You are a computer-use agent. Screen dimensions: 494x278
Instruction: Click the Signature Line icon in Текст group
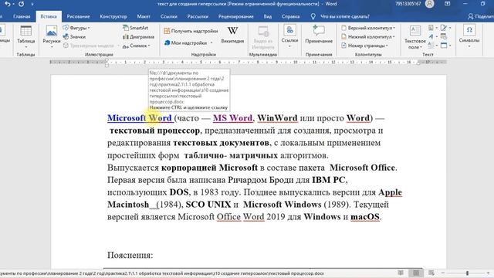coord(444,28)
